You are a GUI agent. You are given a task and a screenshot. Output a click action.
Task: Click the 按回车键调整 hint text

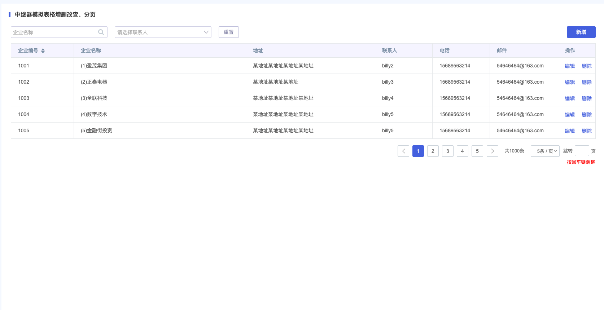pyautogui.click(x=581, y=162)
